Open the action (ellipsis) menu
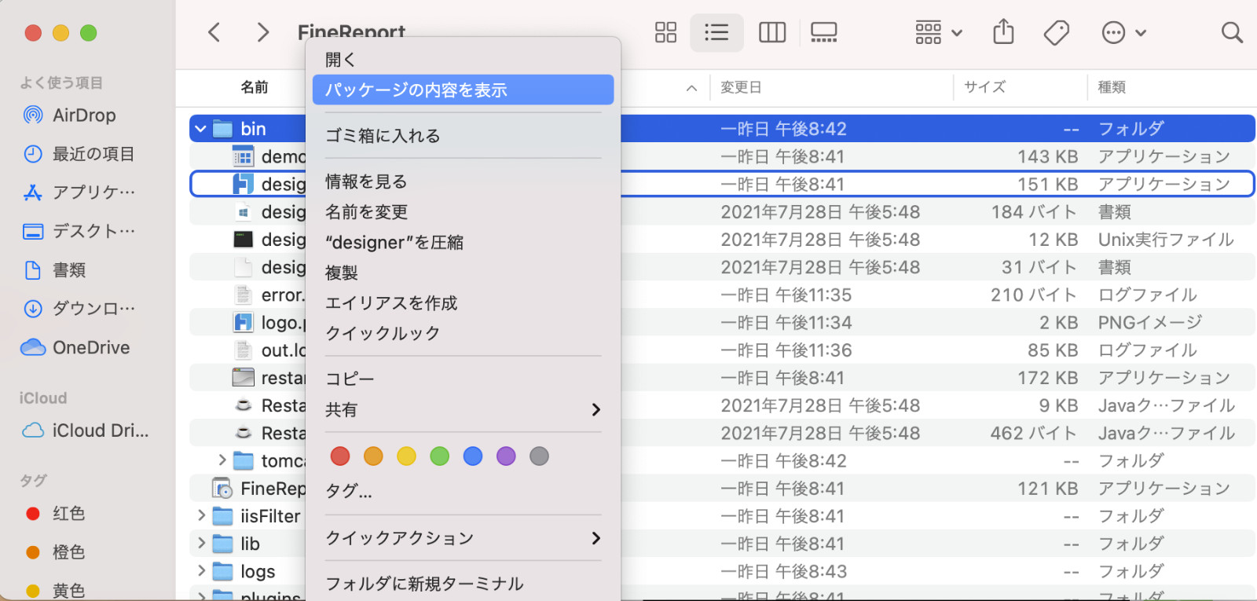Image resolution: width=1257 pixels, height=601 pixels. tap(1123, 32)
